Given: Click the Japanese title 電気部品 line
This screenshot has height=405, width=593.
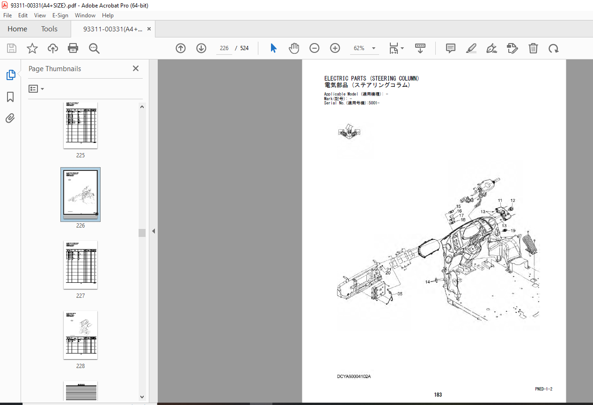Looking at the screenshot, I should (367, 85).
